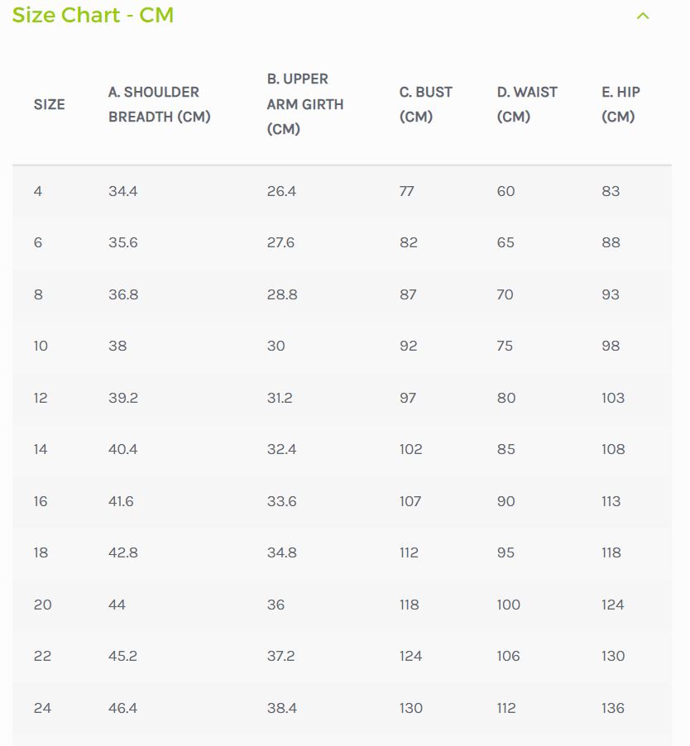This screenshot has width=690, height=746.
Task: Click upper arm girth value 32.4
Action: 282,449
